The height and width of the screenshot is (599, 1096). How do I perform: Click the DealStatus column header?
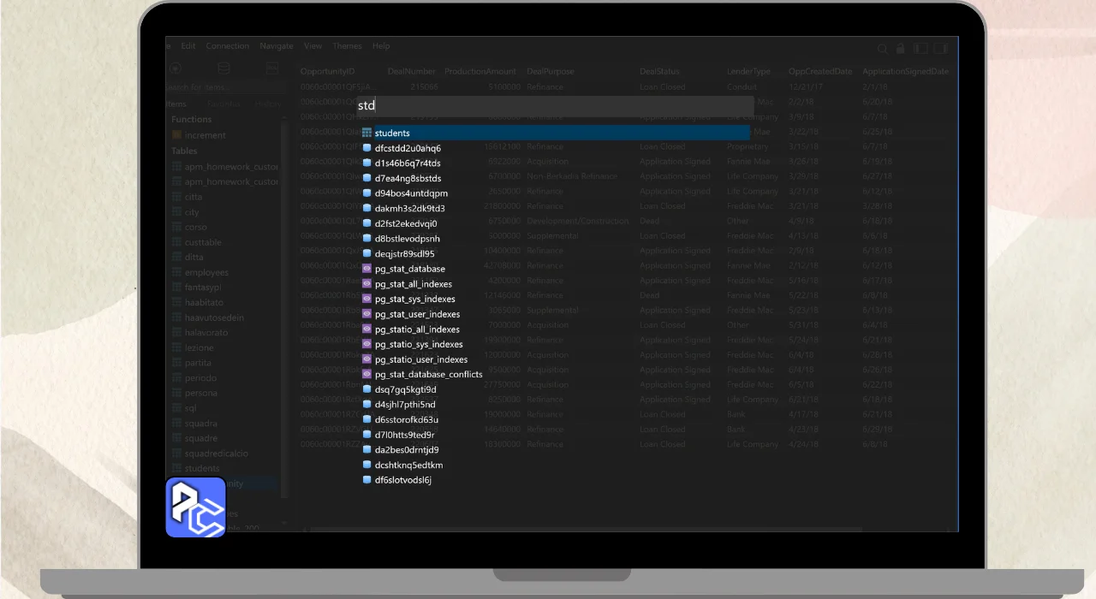tap(659, 72)
